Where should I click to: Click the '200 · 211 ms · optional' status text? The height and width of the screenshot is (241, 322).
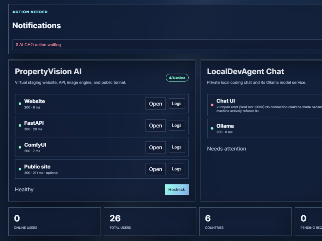(41, 173)
